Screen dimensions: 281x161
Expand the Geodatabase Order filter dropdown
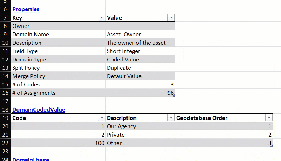tap(269, 118)
